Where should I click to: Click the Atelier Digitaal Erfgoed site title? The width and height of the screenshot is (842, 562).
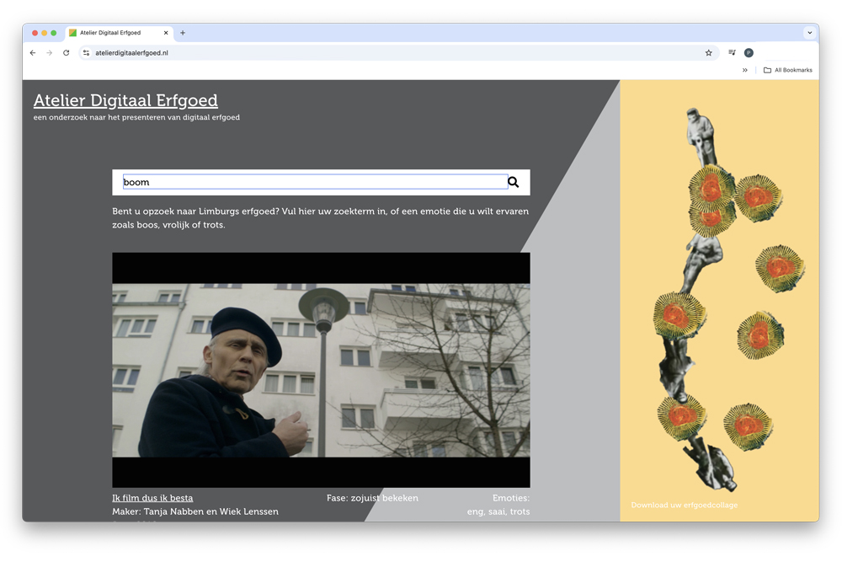(125, 100)
